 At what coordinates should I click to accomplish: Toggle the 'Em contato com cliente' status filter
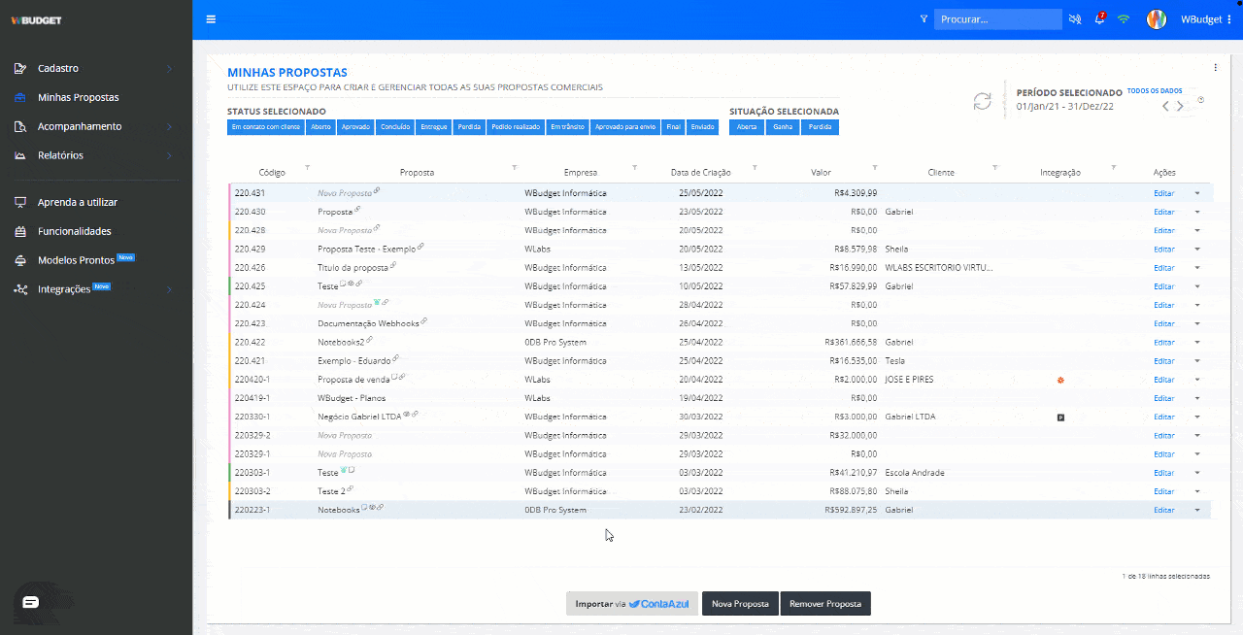pos(265,127)
